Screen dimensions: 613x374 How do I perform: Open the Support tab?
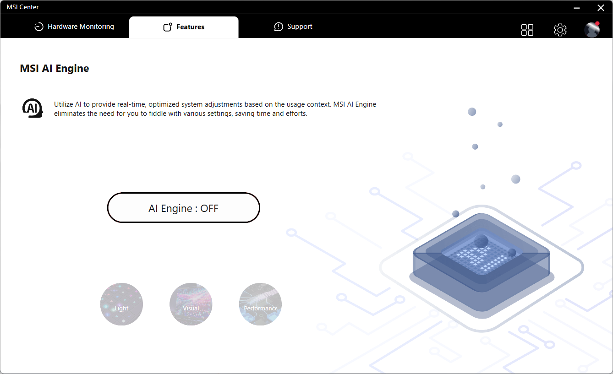click(293, 27)
